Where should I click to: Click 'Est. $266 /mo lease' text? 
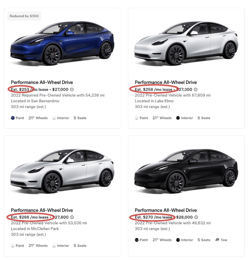30,217
